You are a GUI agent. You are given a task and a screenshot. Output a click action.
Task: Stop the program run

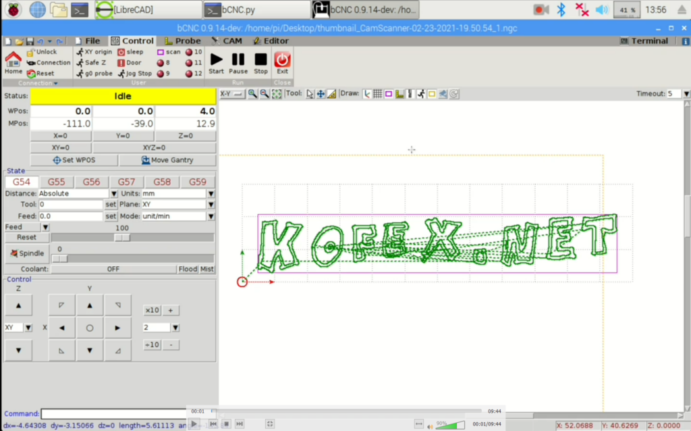tap(260, 63)
